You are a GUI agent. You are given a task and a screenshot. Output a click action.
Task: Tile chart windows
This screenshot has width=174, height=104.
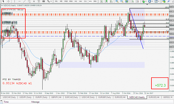(x=127, y=1)
